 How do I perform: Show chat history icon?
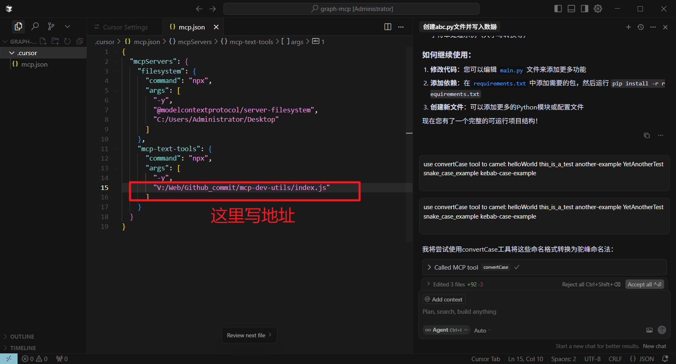[x=640, y=27]
